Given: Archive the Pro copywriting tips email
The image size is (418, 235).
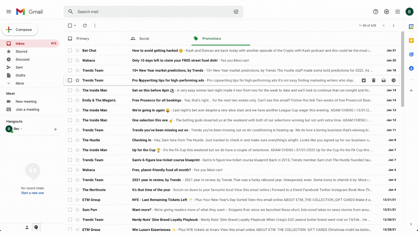Looking at the screenshot, I should click(364, 80).
